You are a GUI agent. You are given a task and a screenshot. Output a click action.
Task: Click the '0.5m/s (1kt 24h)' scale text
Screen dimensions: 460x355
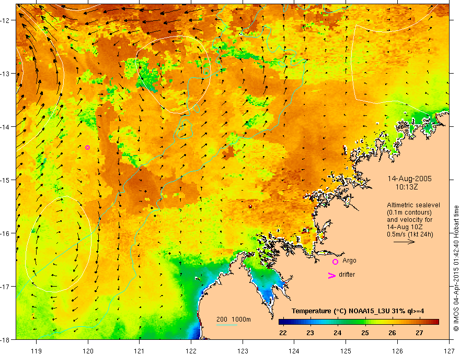410,234
